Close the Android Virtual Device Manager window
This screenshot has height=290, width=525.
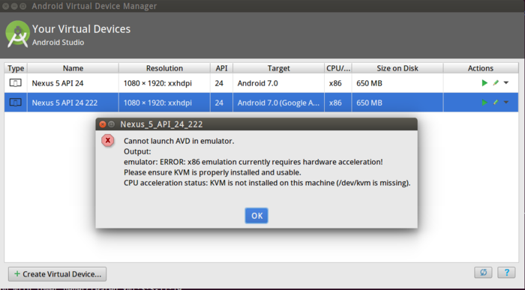[6, 6]
